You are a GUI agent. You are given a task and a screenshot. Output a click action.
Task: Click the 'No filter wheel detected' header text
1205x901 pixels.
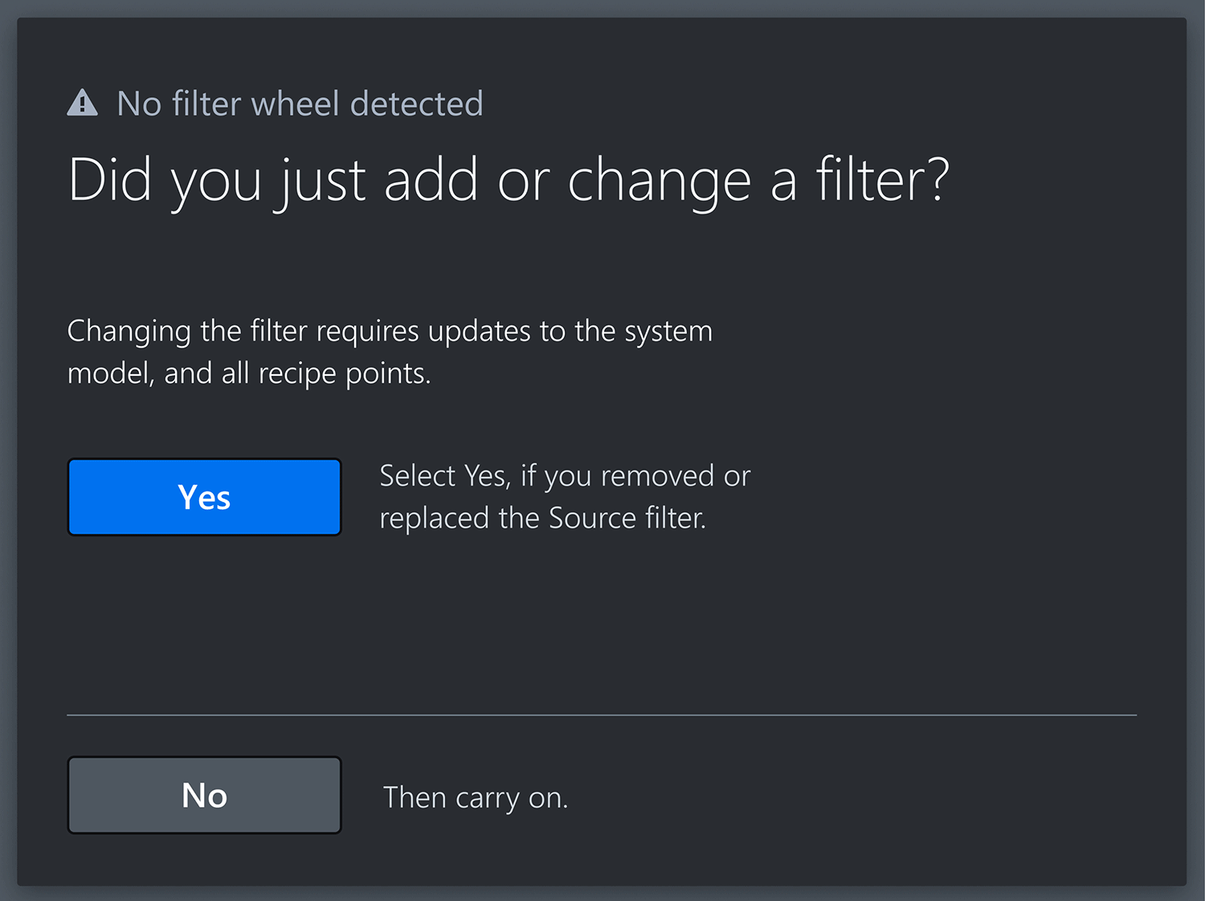(x=300, y=103)
